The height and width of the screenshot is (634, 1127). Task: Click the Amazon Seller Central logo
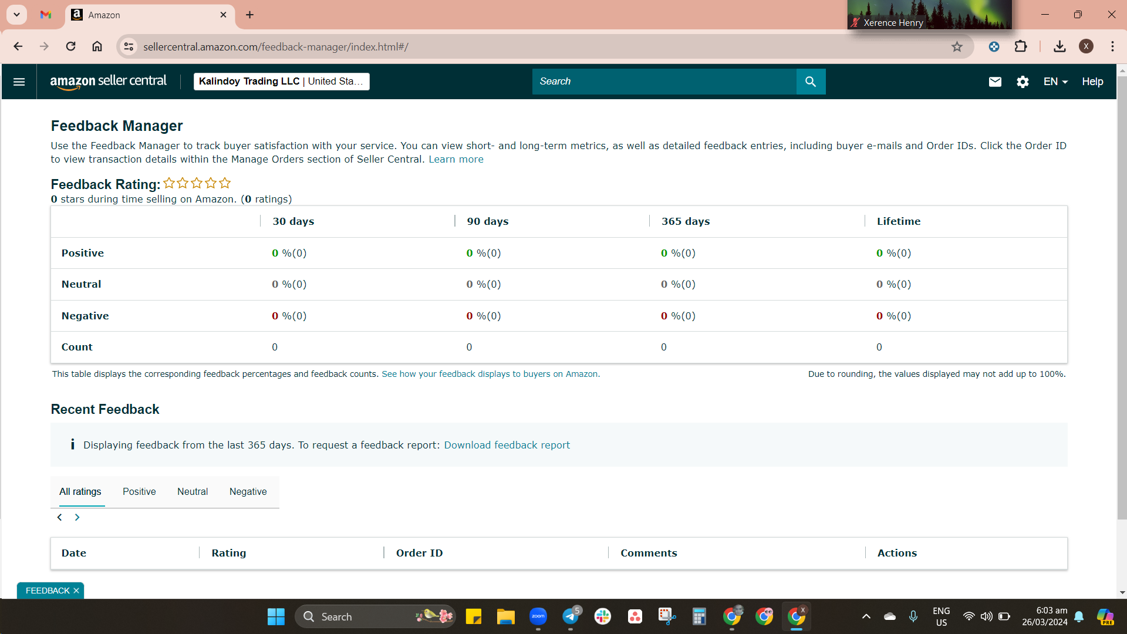coord(108,82)
